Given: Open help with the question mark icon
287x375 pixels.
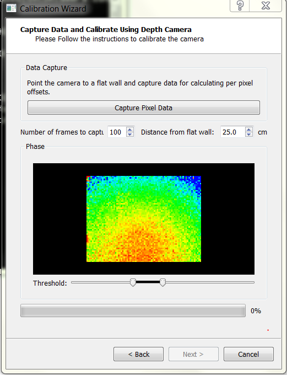Looking at the screenshot, I should [x=240, y=6].
